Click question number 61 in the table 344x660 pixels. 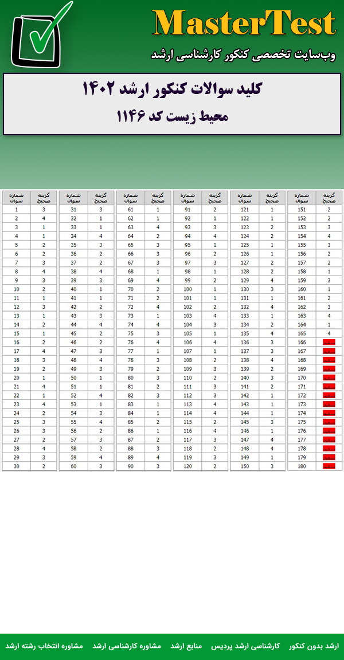tap(131, 209)
